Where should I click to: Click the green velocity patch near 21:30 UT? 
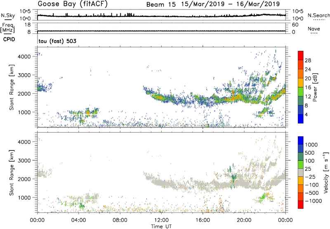pos(262,197)
